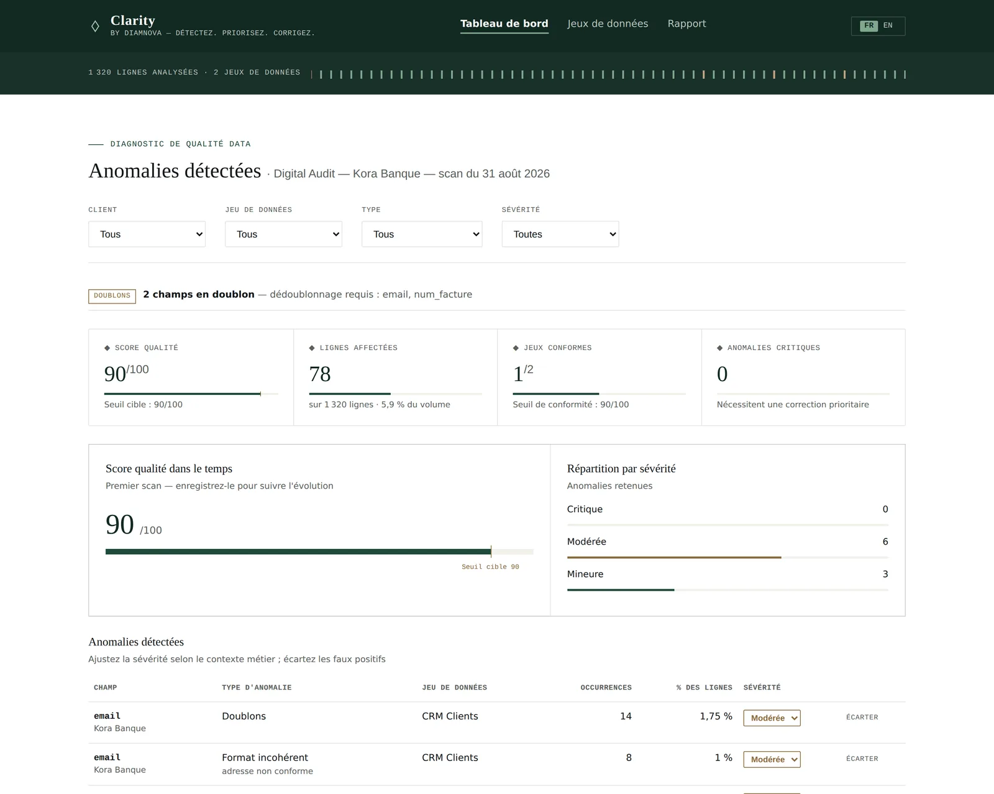This screenshot has width=994, height=794.
Task: Change severity of the Format incohérent row
Action: tap(772, 760)
